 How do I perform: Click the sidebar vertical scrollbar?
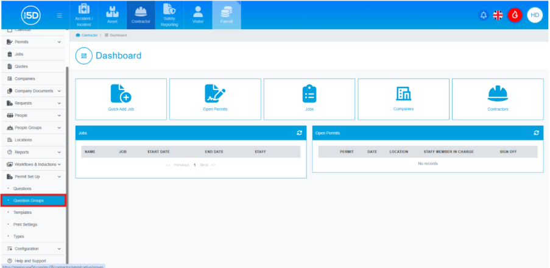click(x=67, y=152)
